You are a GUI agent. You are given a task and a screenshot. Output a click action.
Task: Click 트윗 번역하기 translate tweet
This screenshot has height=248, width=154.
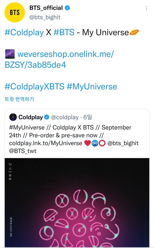[19, 99]
